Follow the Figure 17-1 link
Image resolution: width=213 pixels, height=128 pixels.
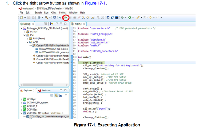click(x=95, y=3)
